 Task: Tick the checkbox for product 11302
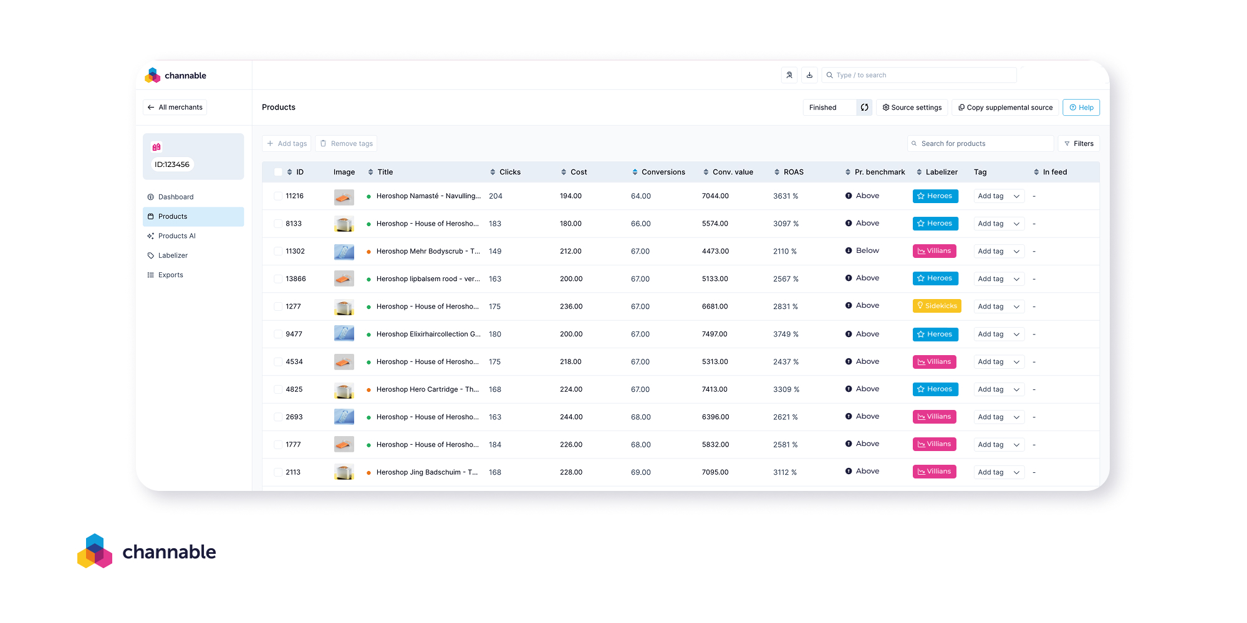[278, 251]
